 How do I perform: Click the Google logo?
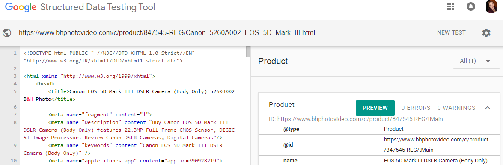[21, 7]
